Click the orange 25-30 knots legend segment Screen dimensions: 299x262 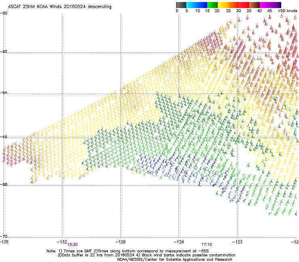click(x=234, y=5)
